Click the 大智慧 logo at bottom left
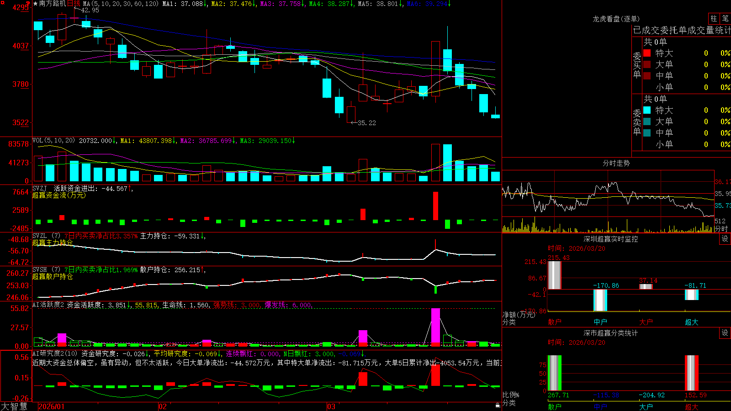 tap(14, 406)
